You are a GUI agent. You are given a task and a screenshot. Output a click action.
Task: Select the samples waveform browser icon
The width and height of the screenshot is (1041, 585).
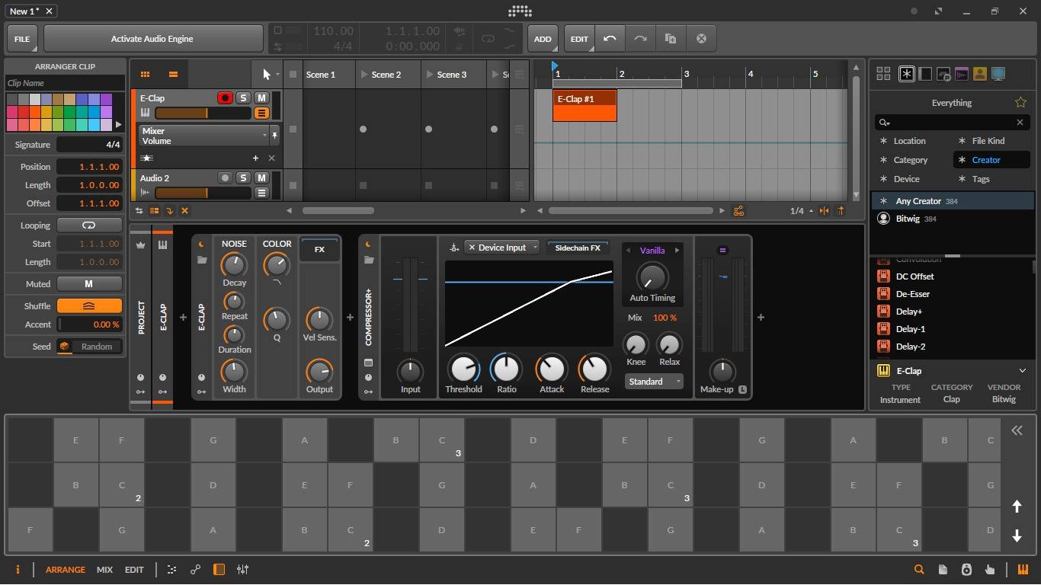pos(962,74)
